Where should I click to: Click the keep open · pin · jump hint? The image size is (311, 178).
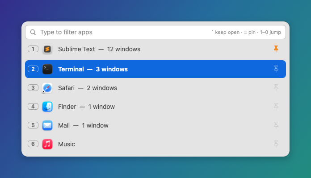pos(246,32)
